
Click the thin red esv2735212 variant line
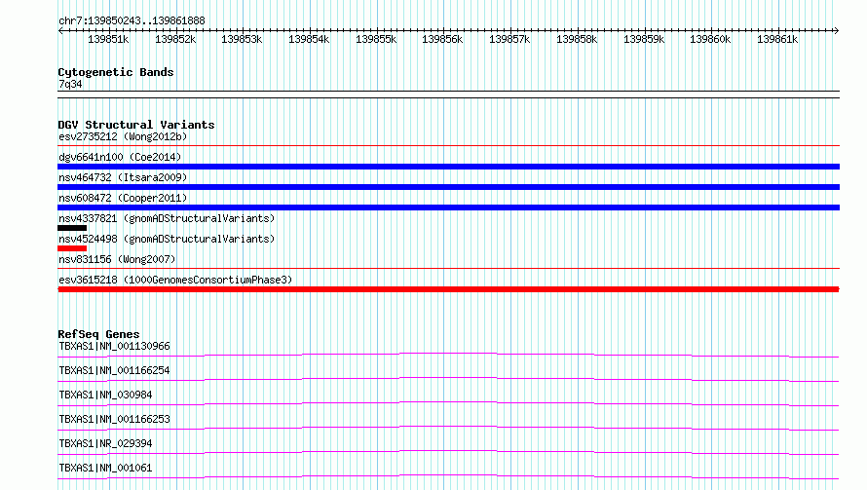pos(448,146)
